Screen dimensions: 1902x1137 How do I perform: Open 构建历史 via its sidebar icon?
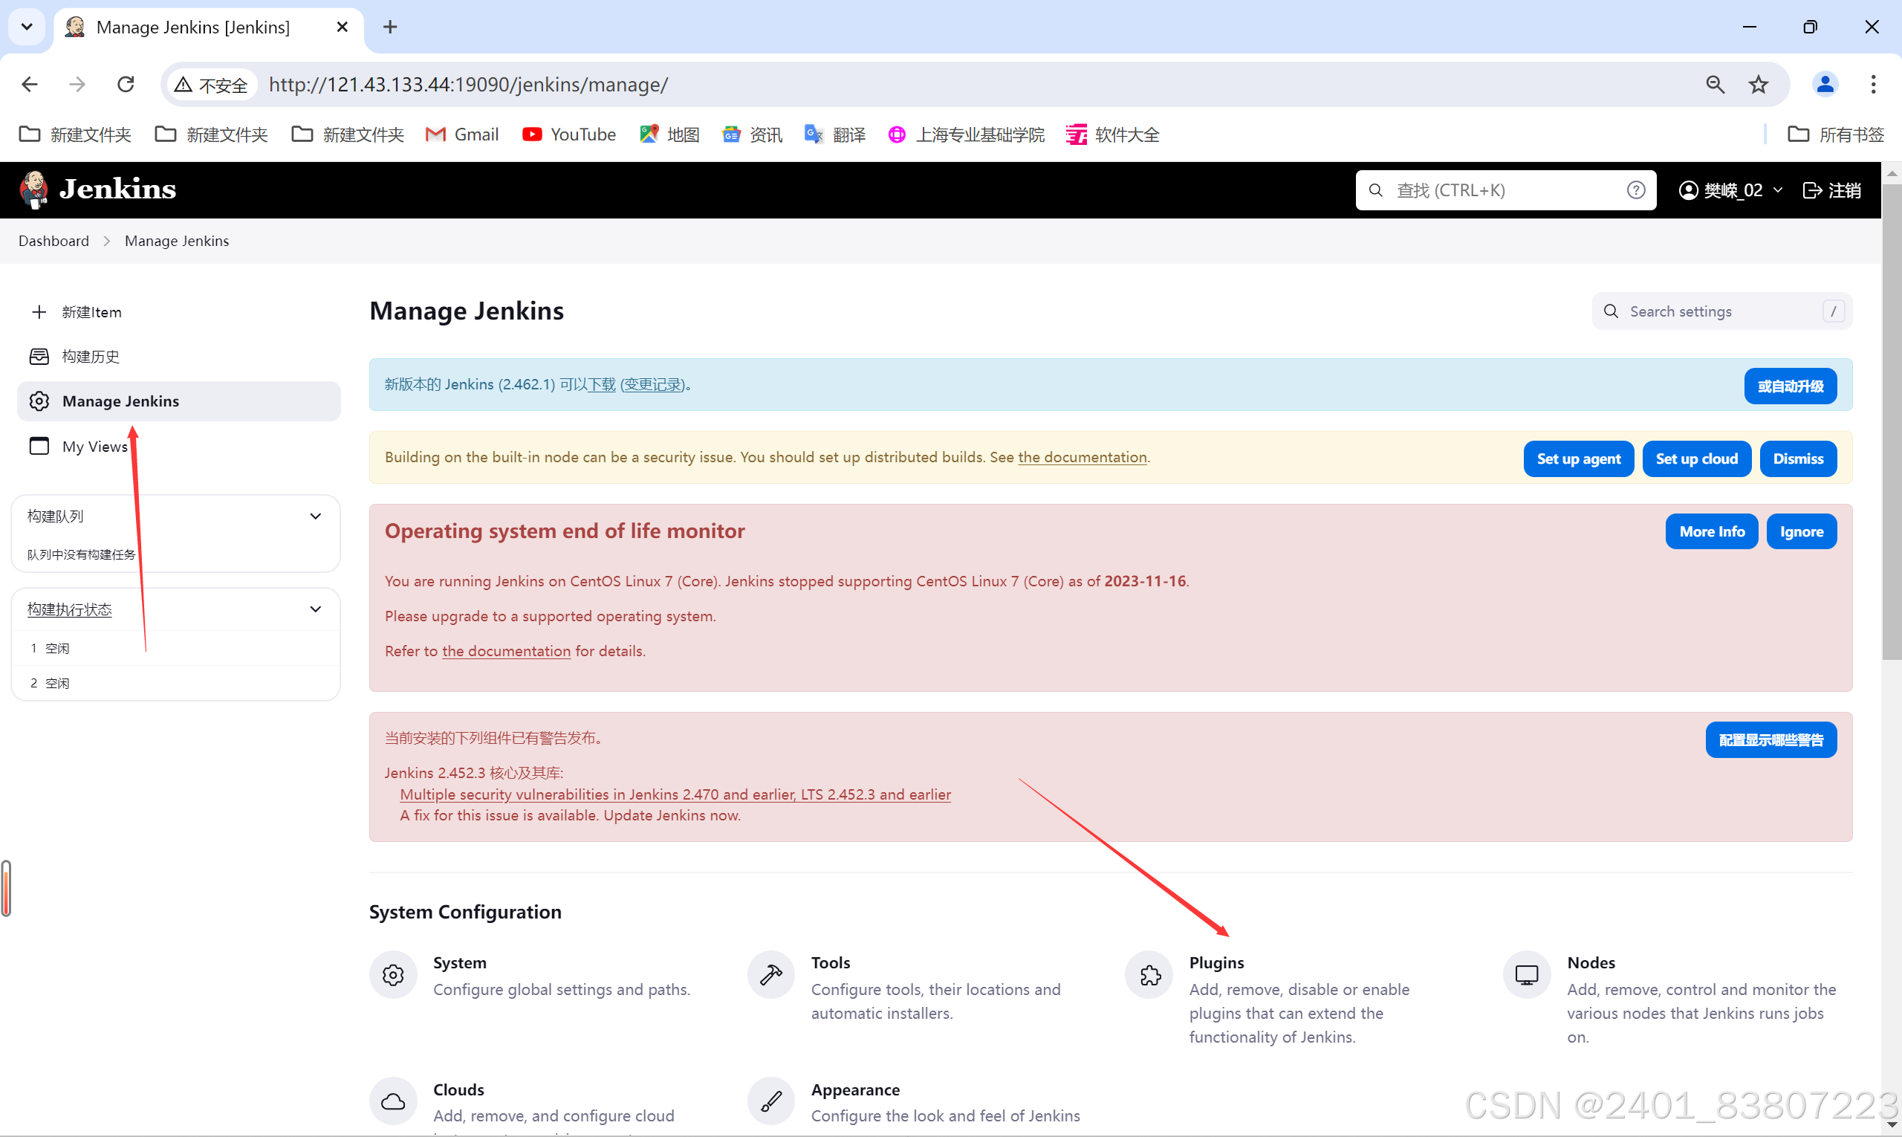[x=39, y=355]
